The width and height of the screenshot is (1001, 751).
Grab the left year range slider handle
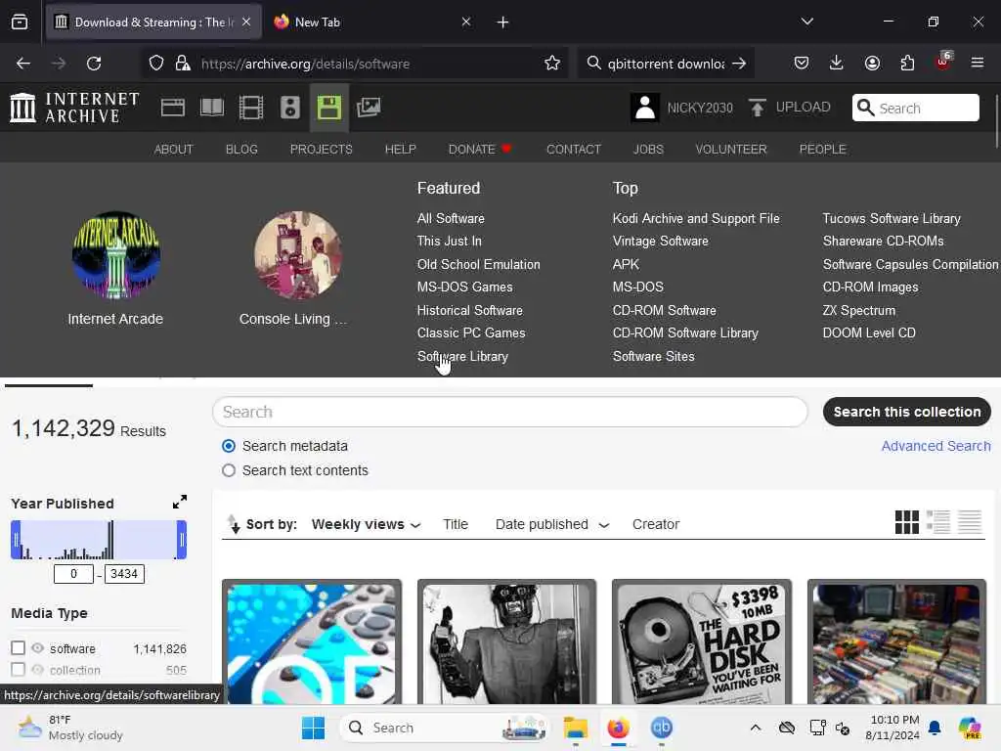[16, 540]
